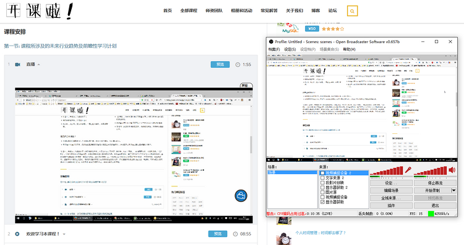Click the clock icon next to 08:55

[235, 234]
